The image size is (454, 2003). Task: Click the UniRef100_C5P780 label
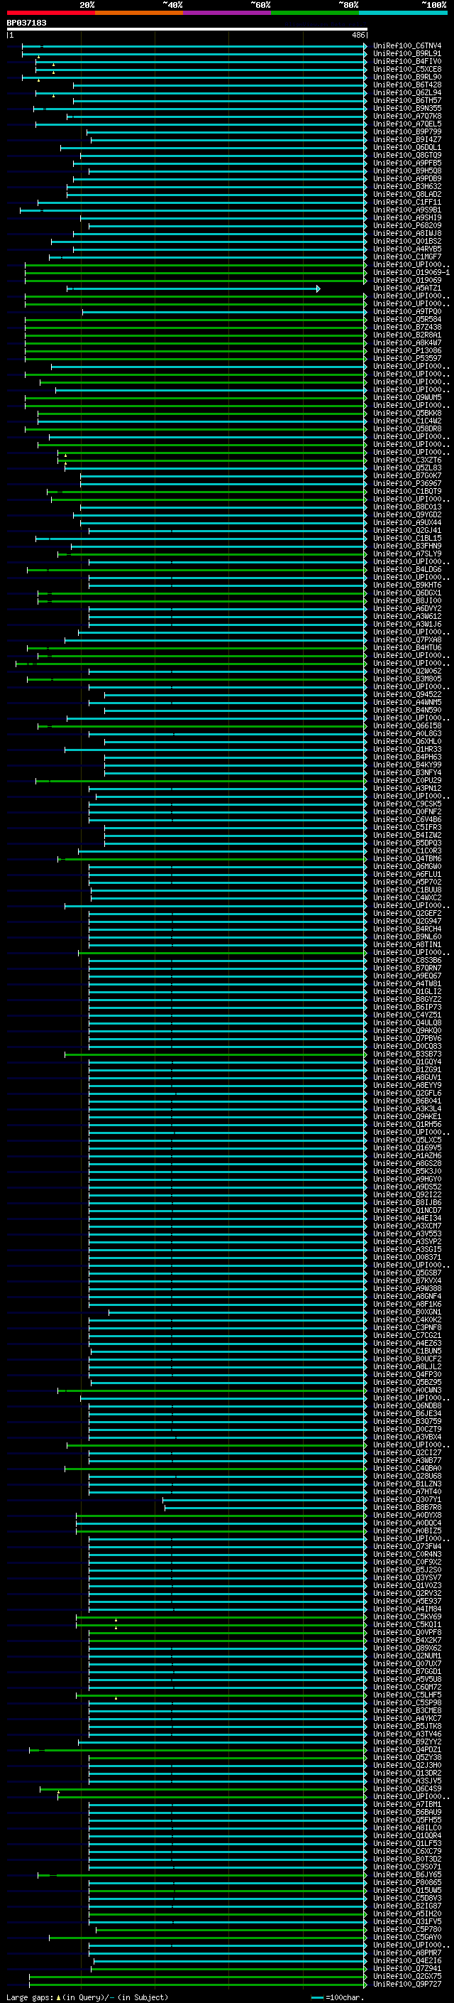[406, 1930]
